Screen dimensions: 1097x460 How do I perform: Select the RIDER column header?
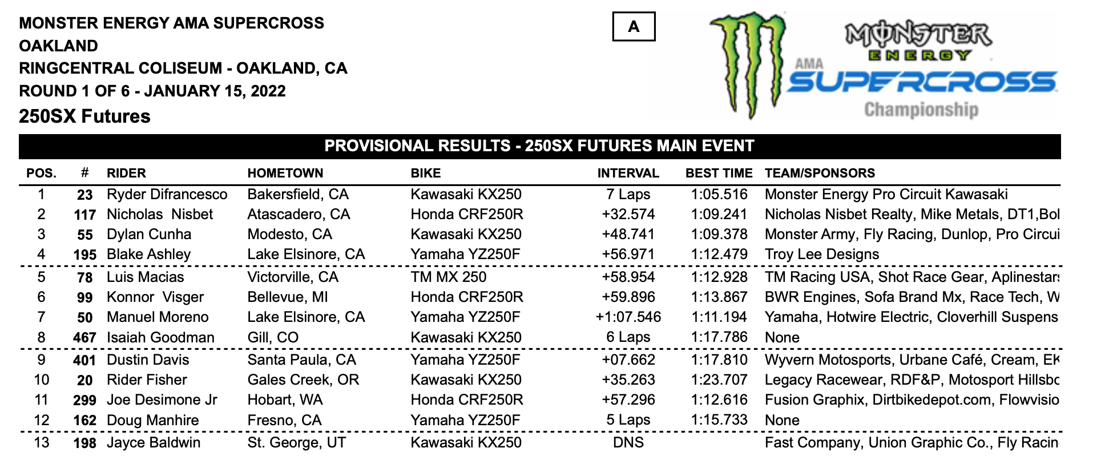tap(126, 173)
